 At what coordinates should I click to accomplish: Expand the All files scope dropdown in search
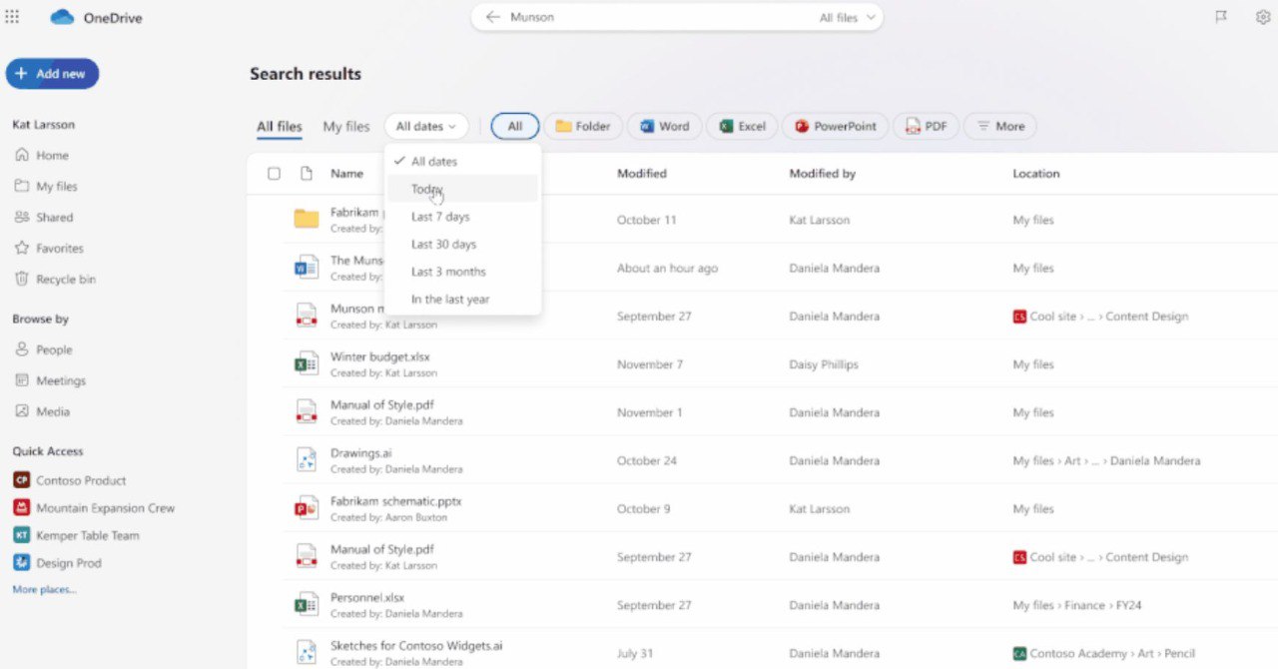(x=847, y=17)
